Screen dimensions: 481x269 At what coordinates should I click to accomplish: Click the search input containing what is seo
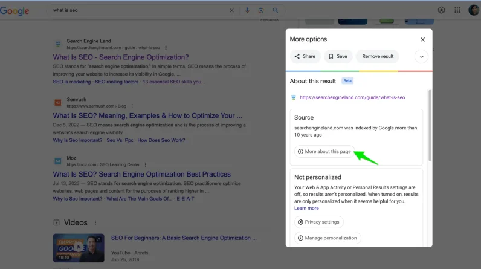pos(138,10)
